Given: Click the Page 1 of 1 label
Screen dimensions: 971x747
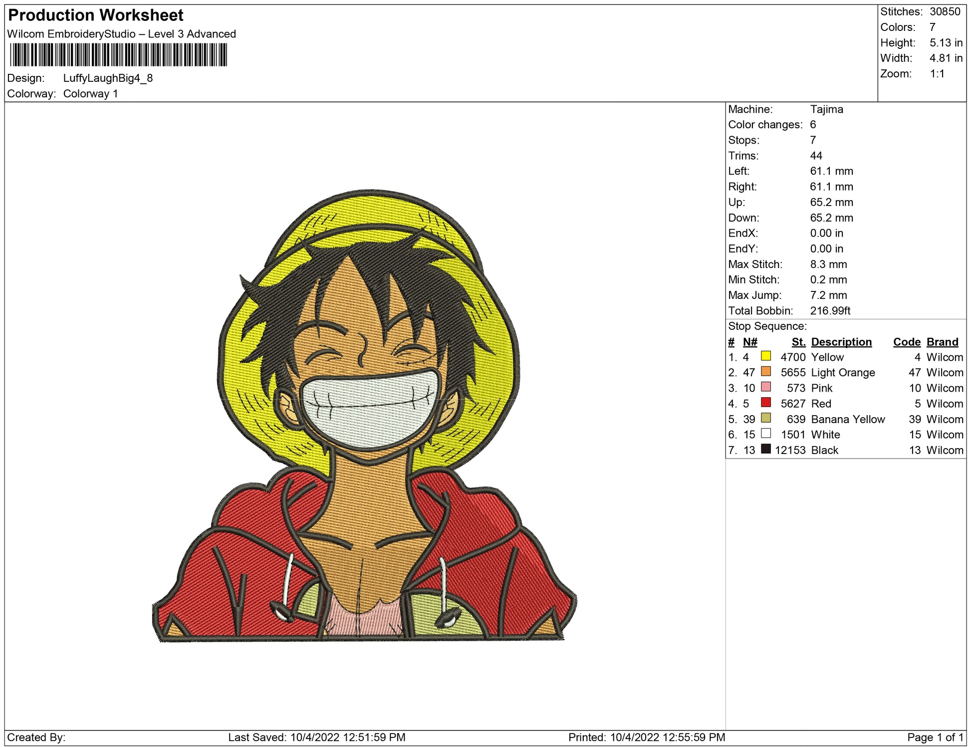Looking at the screenshot, I should point(935,737).
